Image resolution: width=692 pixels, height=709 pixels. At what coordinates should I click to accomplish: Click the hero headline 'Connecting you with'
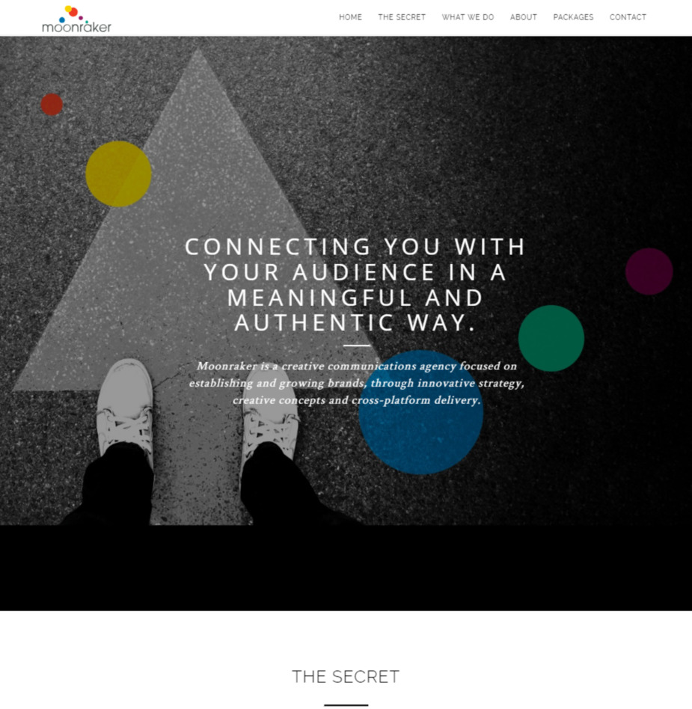point(355,247)
